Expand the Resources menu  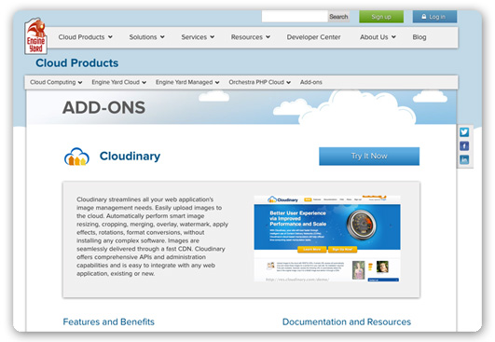(251, 37)
